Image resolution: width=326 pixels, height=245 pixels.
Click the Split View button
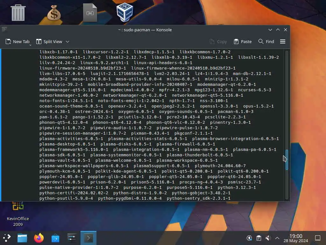pos(49,41)
